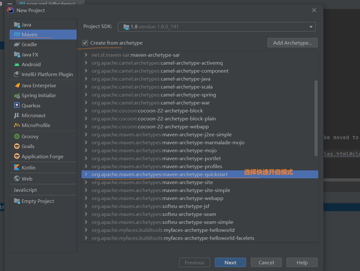Viewport: 360px width, 271px height.
Task: Click Add Archetype button
Action: tap(293, 43)
